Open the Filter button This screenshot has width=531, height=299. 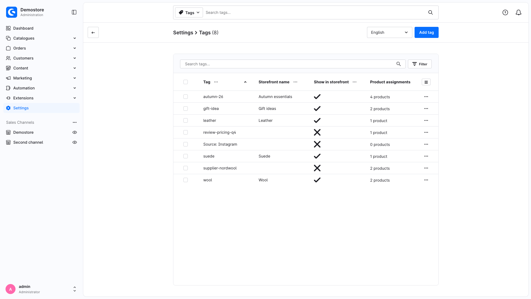pos(420,64)
